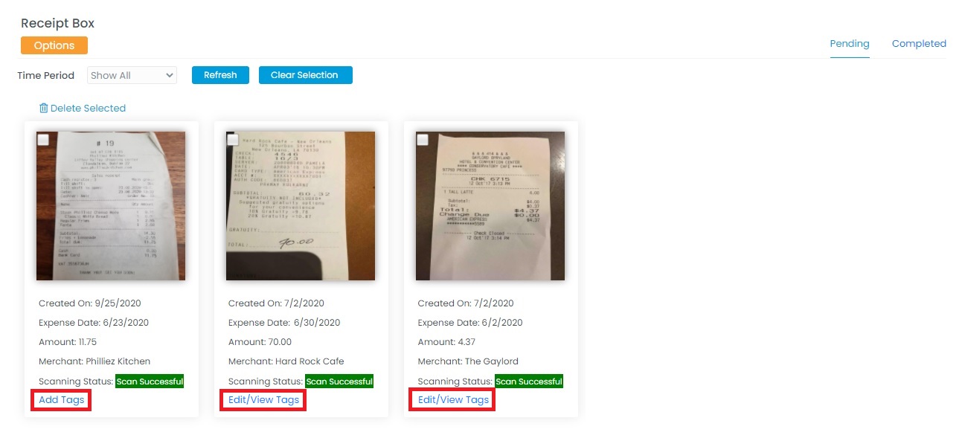Tick the Hard Rock Cafe receipt checkbox
The image size is (965, 438).
(x=233, y=139)
